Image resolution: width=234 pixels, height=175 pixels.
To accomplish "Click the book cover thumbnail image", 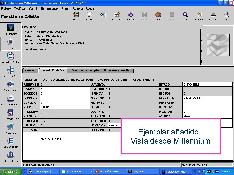I will [x=218, y=45].
